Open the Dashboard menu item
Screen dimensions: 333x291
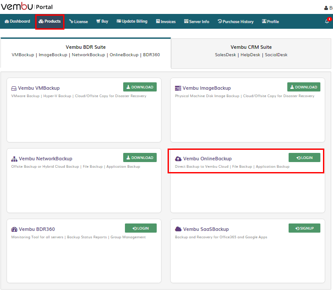pyautogui.click(x=17, y=21)
